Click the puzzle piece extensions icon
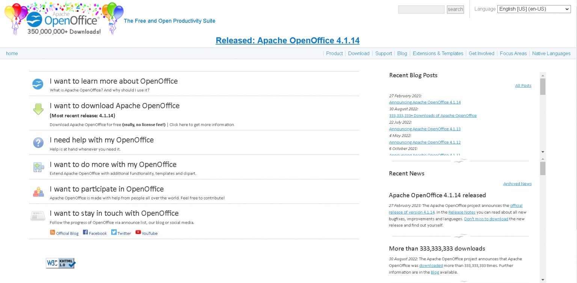The image size is (577, 283). 38,167
